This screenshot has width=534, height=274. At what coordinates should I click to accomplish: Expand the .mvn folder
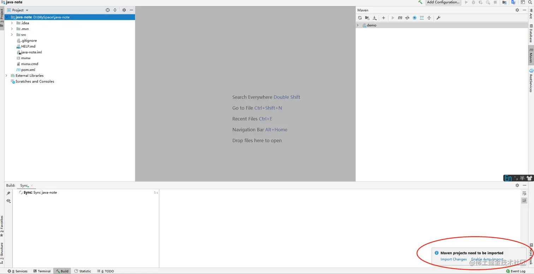click(x=12, y=29)
